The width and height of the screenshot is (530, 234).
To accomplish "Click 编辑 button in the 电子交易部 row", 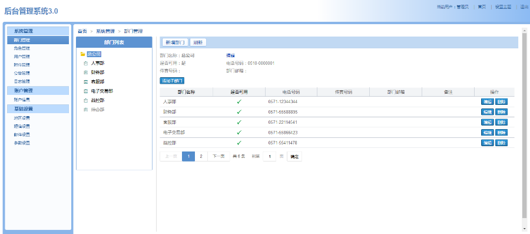I will pyautogui.click(x=488, y=133).
